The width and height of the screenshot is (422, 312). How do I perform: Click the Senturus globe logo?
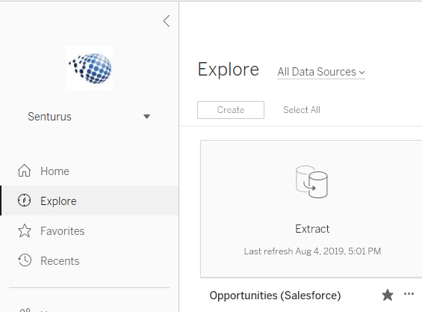point(90,68)
